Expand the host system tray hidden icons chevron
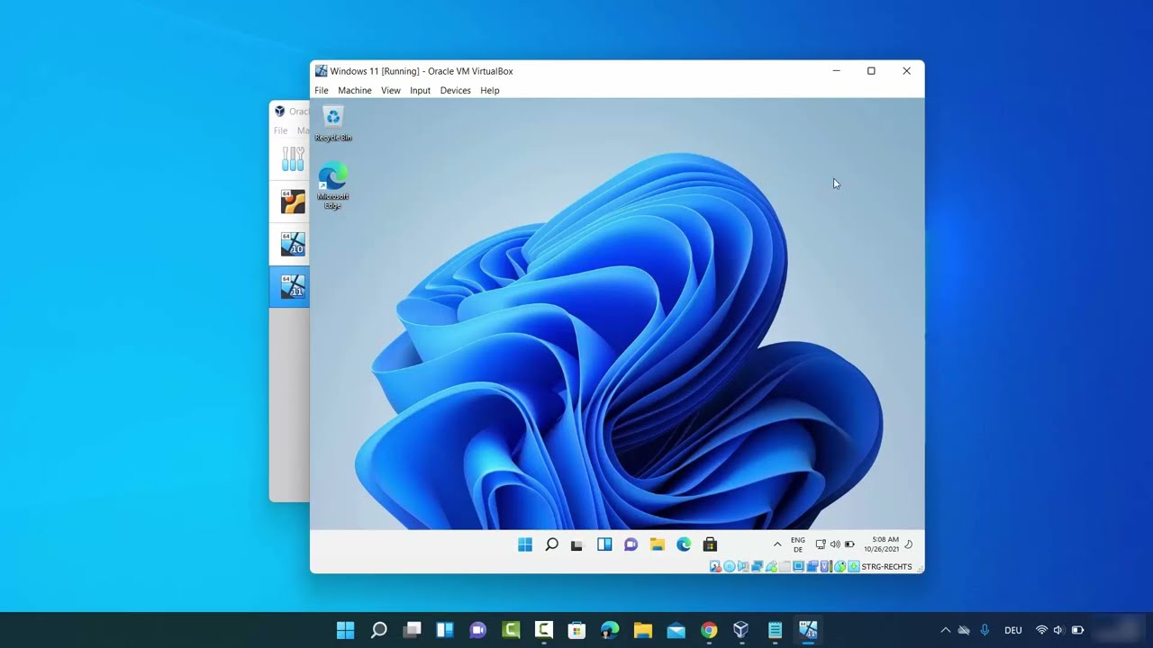Image resolution: width=1153 pixels, height=648 pixels. pos(945,630)
